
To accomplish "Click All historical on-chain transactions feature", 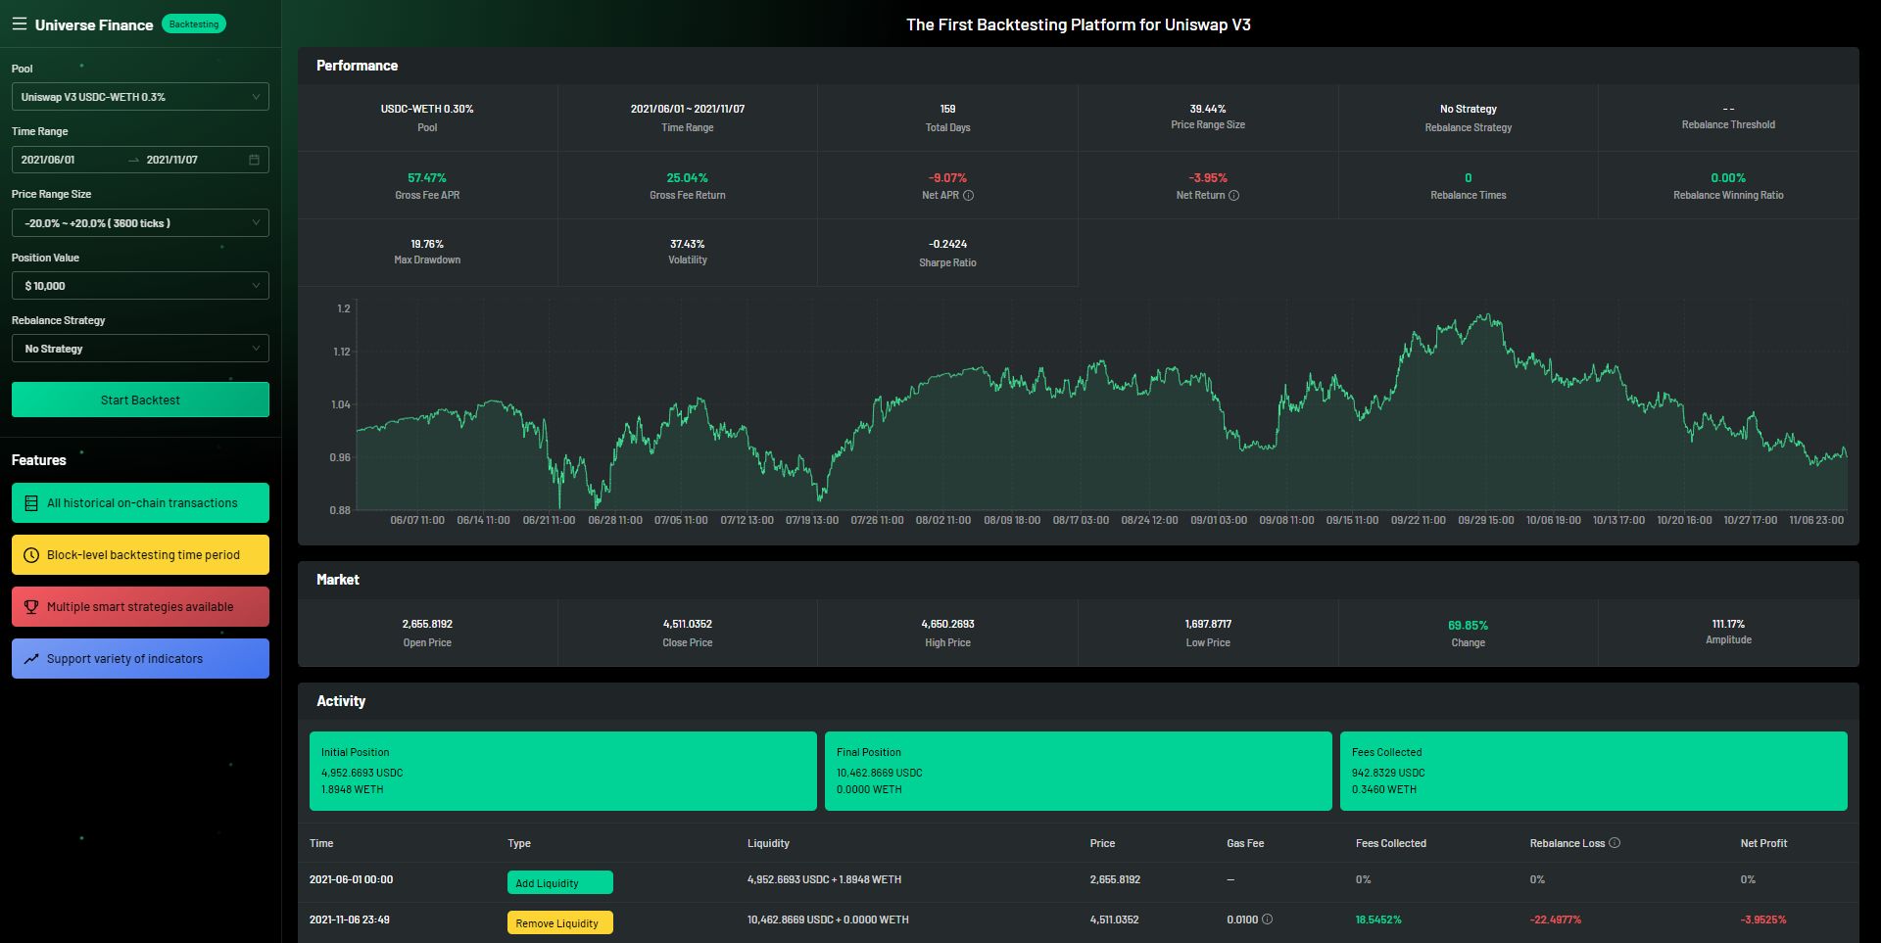I will click(x=140, y=502).
